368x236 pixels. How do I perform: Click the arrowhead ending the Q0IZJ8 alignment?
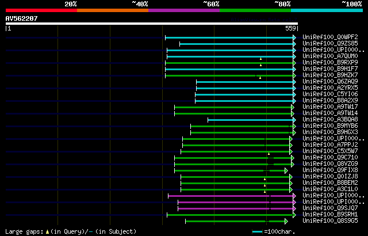pyautogui.click(x=291, y=177)
